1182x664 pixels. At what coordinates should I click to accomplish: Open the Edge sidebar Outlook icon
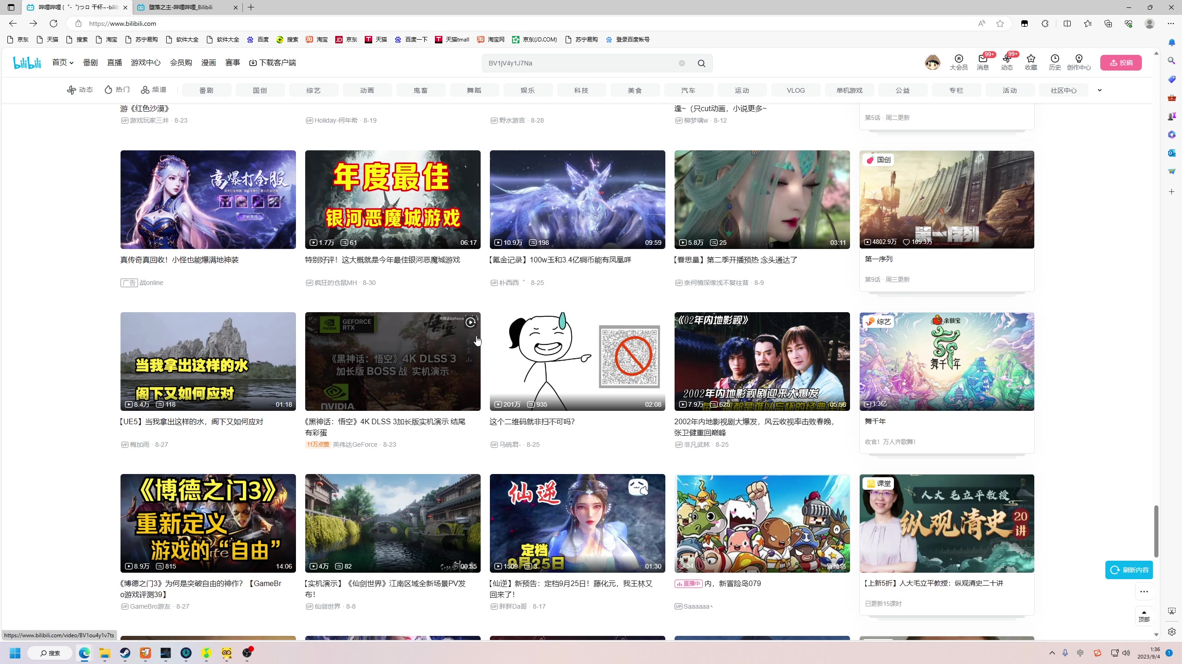1171,153
